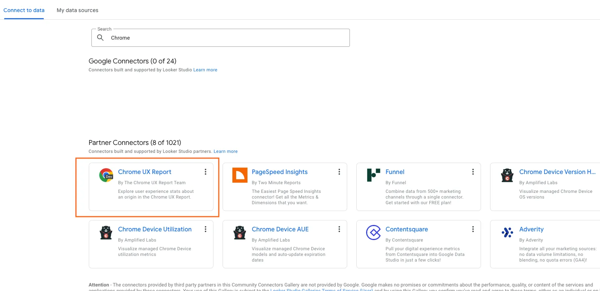Select the Chrome Device Version H... title

pyautogui.click(x=557, y=172)
